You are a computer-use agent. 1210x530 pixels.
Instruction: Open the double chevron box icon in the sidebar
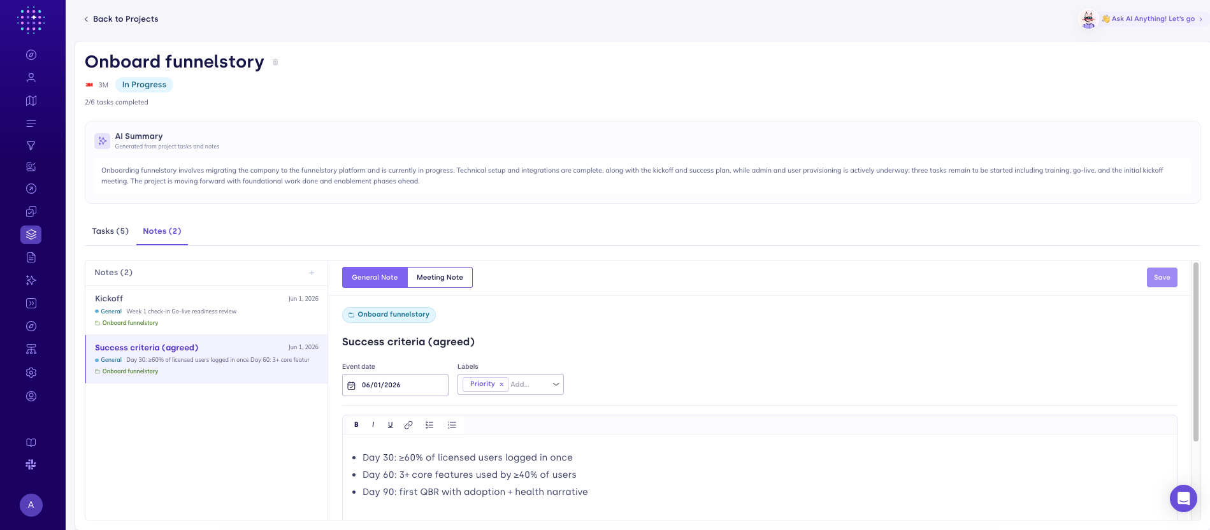tap(31, 303)
